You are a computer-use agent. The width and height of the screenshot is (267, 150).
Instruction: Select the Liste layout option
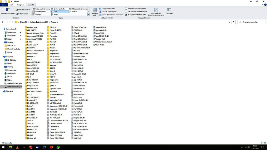pyautogui.click(x=60, y=12)
